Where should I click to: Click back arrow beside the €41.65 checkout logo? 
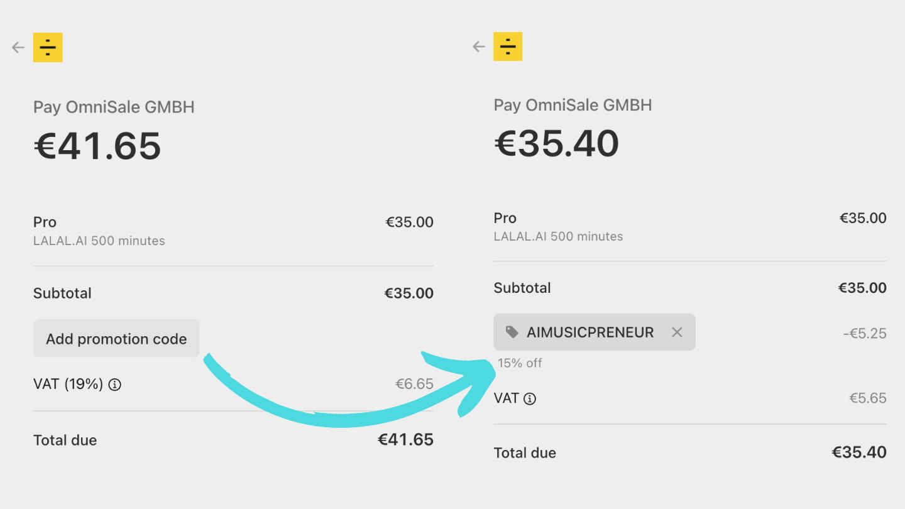point(18,47)
